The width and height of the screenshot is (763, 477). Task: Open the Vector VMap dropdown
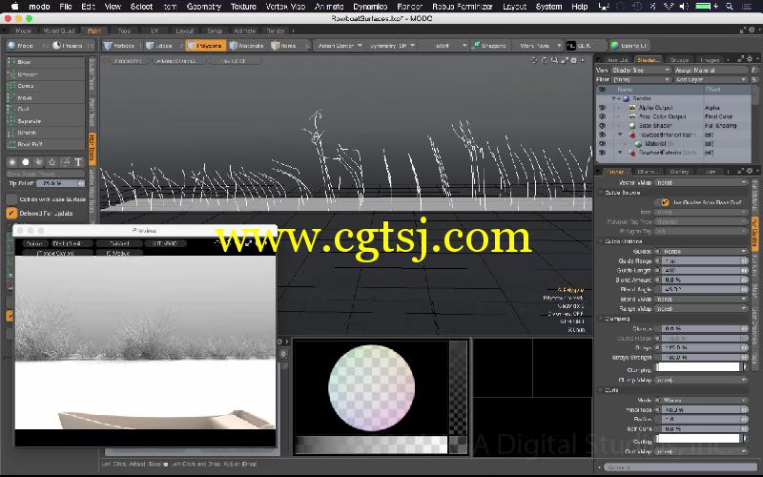tap(701, 182)
